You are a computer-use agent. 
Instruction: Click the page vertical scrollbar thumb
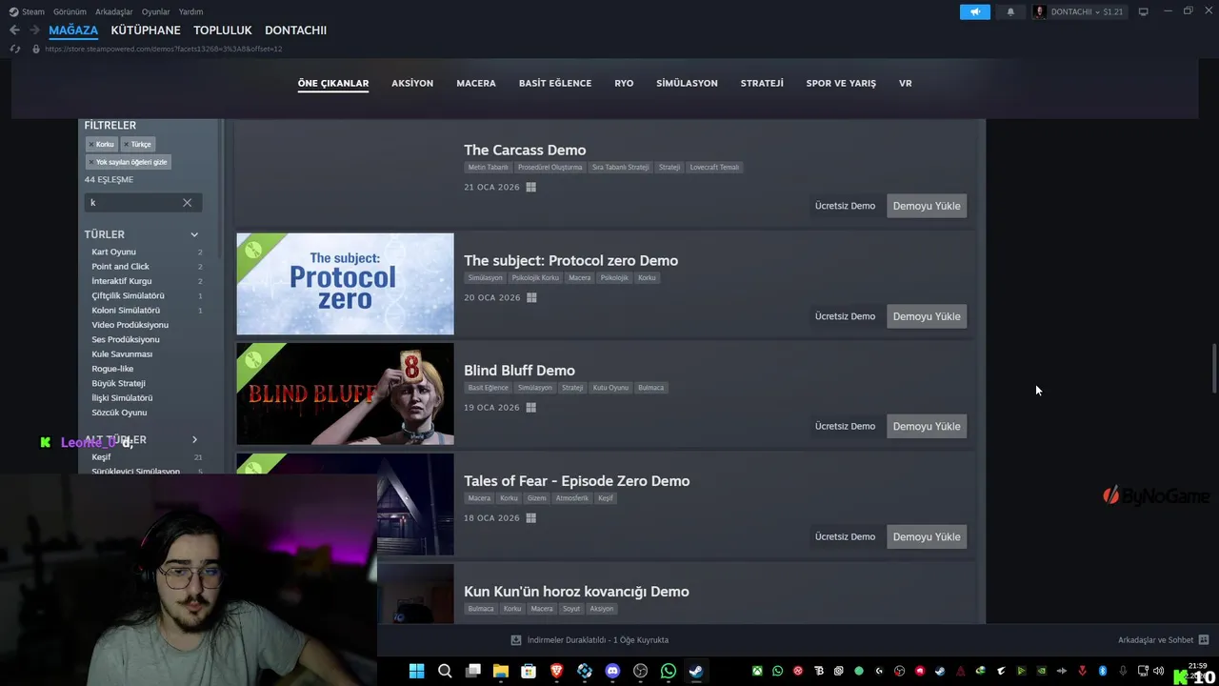[x=1214, y=369]
